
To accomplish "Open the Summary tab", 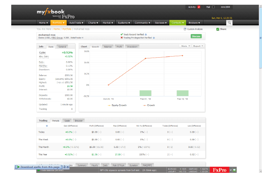I will [x=82, y=165].
